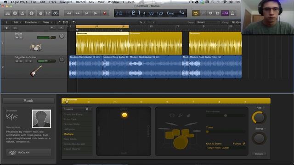This screenshot has width=294, height=165.
Task: Open the Presets gear action menu
Action: coord(88,109)
